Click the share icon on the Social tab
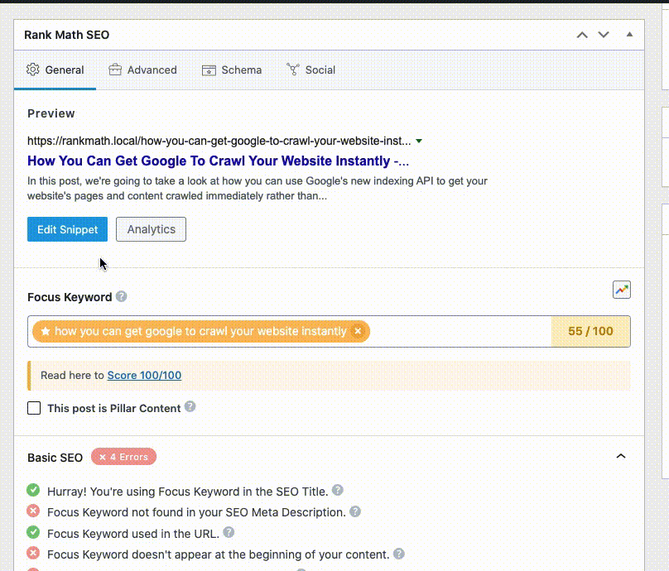 click(x=291, y=70)
